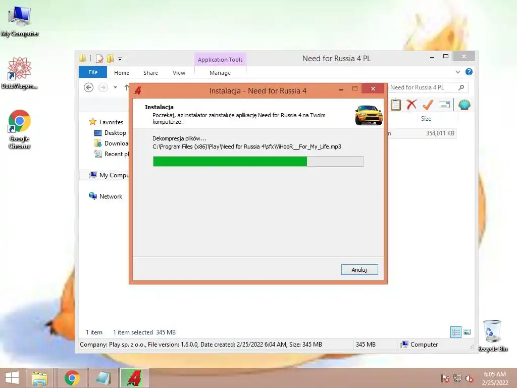Cancel installation with the Anuluj button
This screenshot has height=388, width=517.
(x=359, y=270)
